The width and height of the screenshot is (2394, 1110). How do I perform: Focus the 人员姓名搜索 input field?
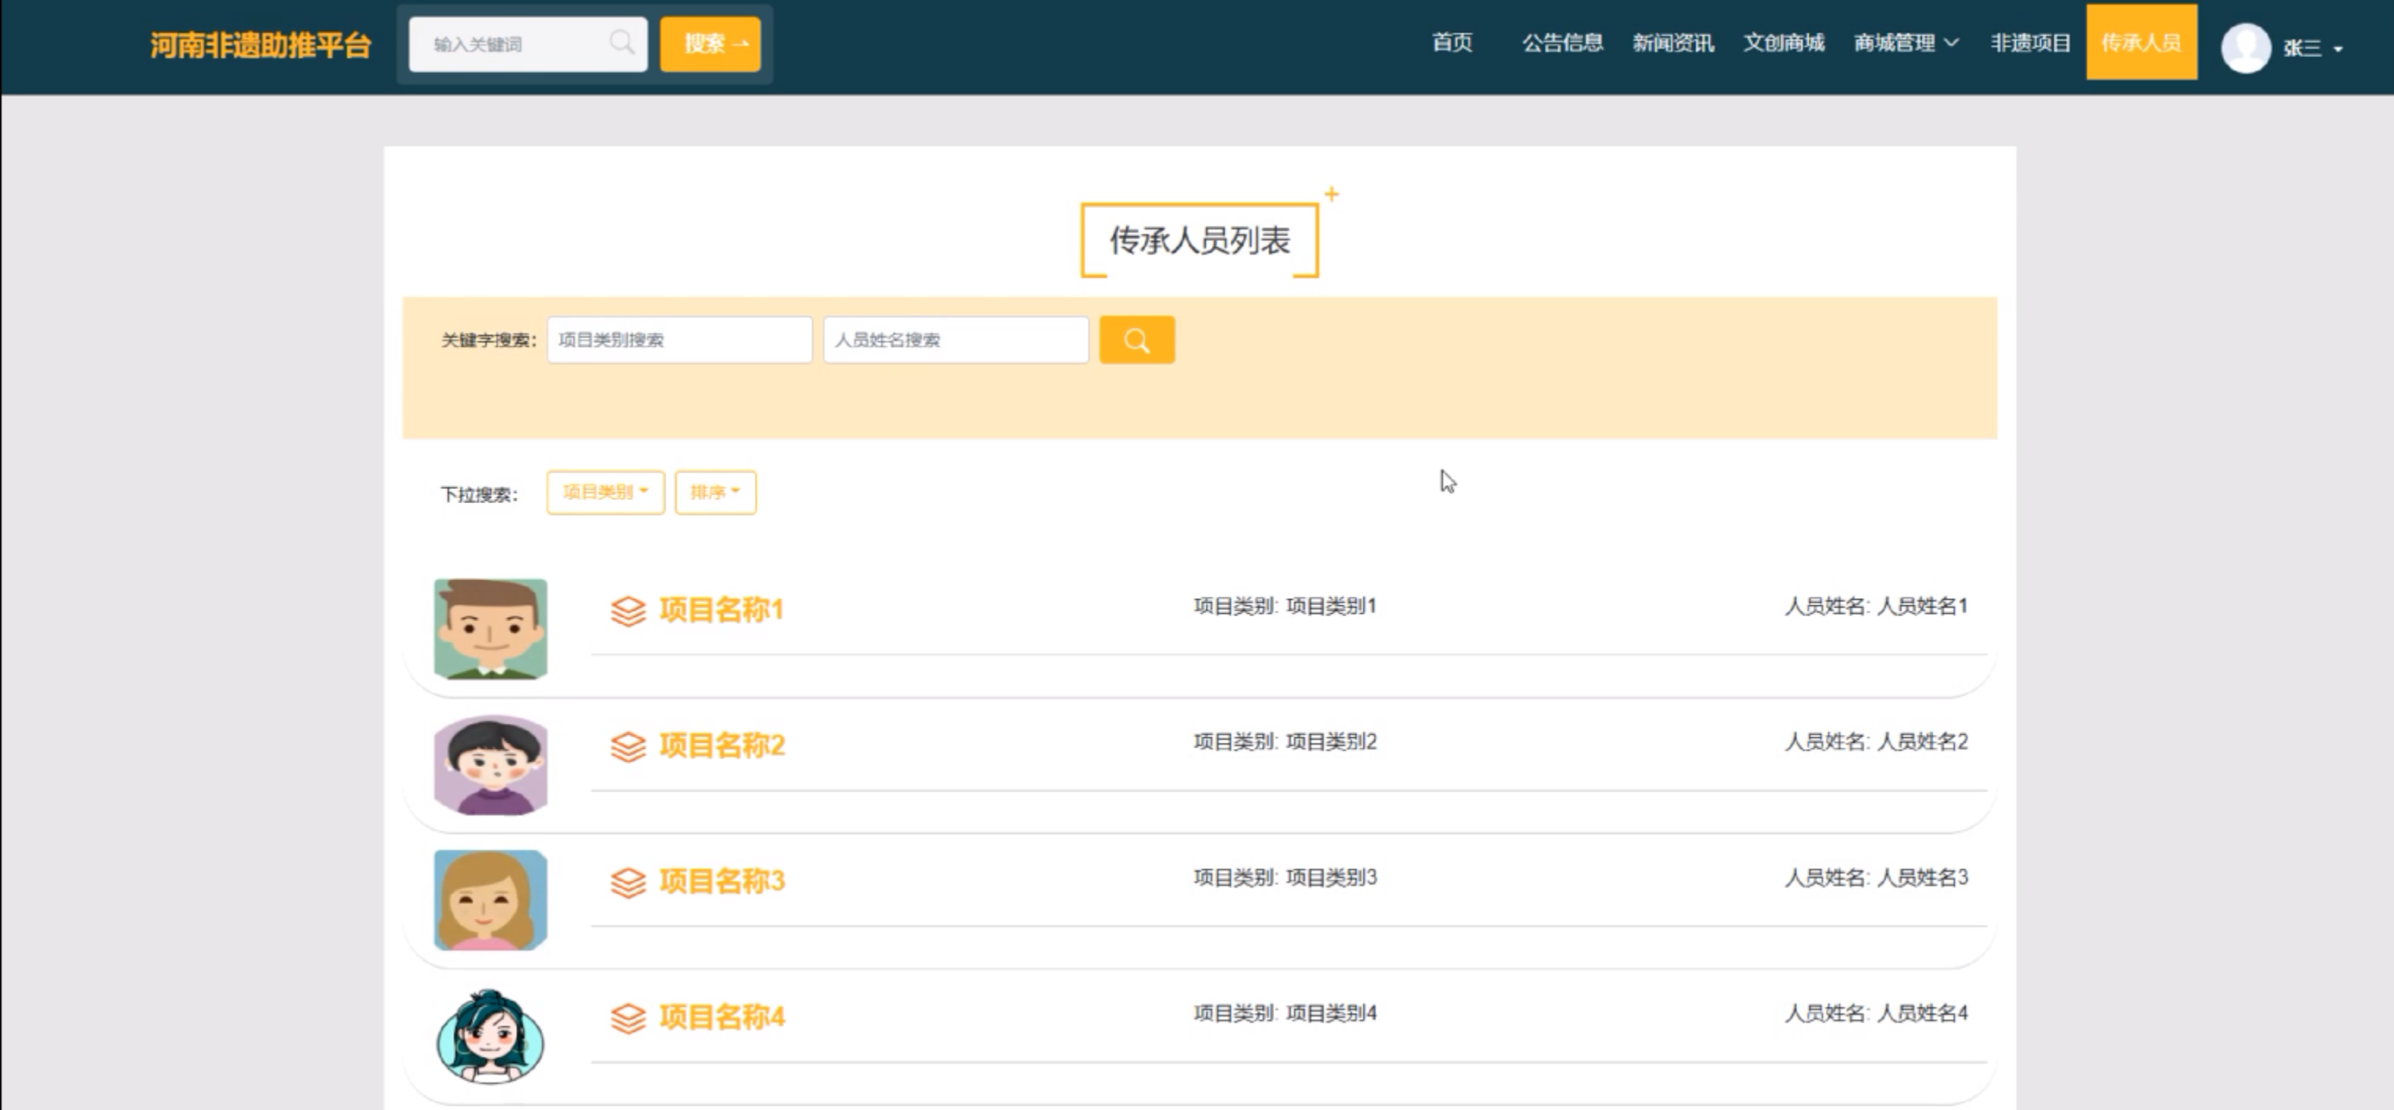[x=955, y=340]
